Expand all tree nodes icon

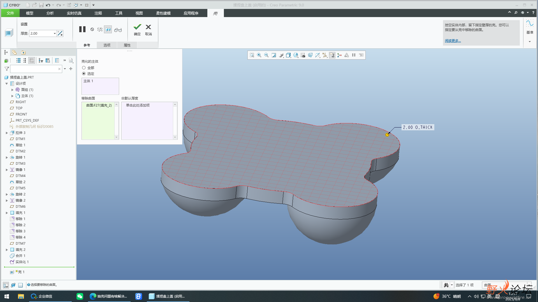(x=18, y=60)
